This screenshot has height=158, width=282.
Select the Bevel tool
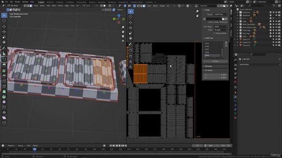pyautogui.click(x=4, y=76)
